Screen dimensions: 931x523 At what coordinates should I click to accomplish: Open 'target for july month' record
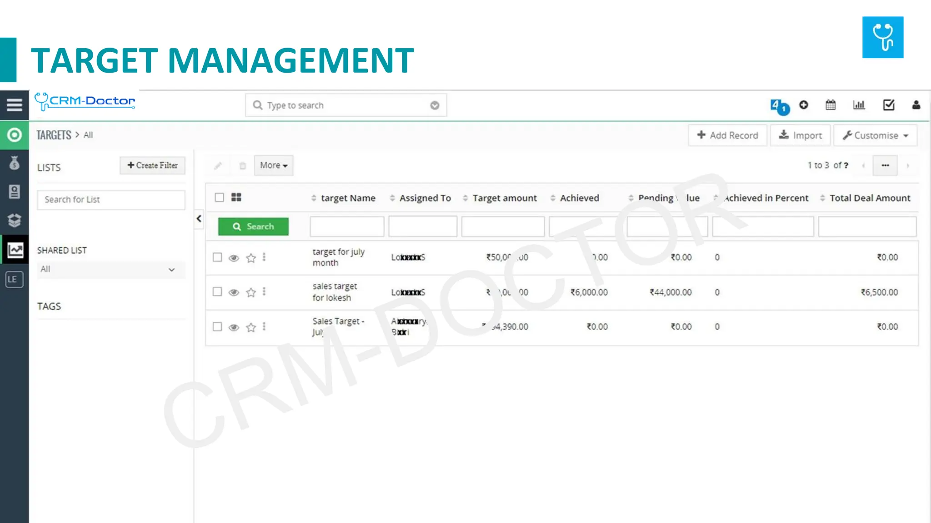339,257
